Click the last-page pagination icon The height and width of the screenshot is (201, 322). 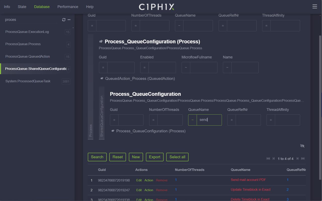click(303, 159)
